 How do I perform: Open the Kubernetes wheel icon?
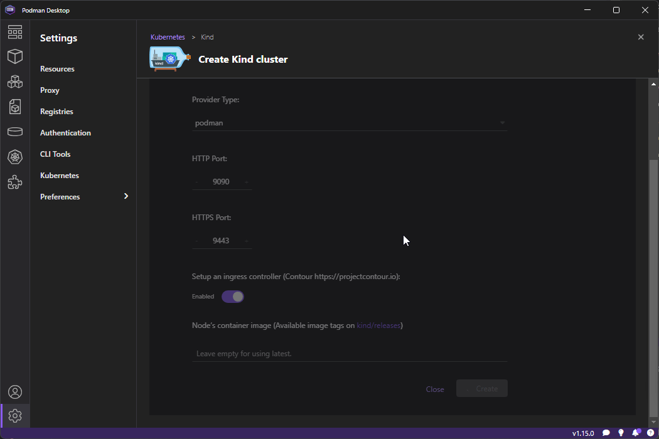click(15, 157)
